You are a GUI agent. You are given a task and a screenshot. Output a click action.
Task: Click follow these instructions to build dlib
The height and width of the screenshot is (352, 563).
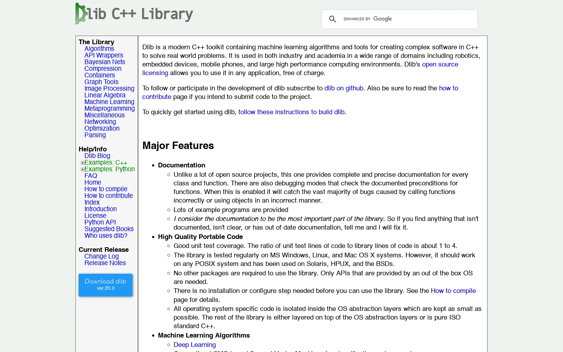(291, 112)
